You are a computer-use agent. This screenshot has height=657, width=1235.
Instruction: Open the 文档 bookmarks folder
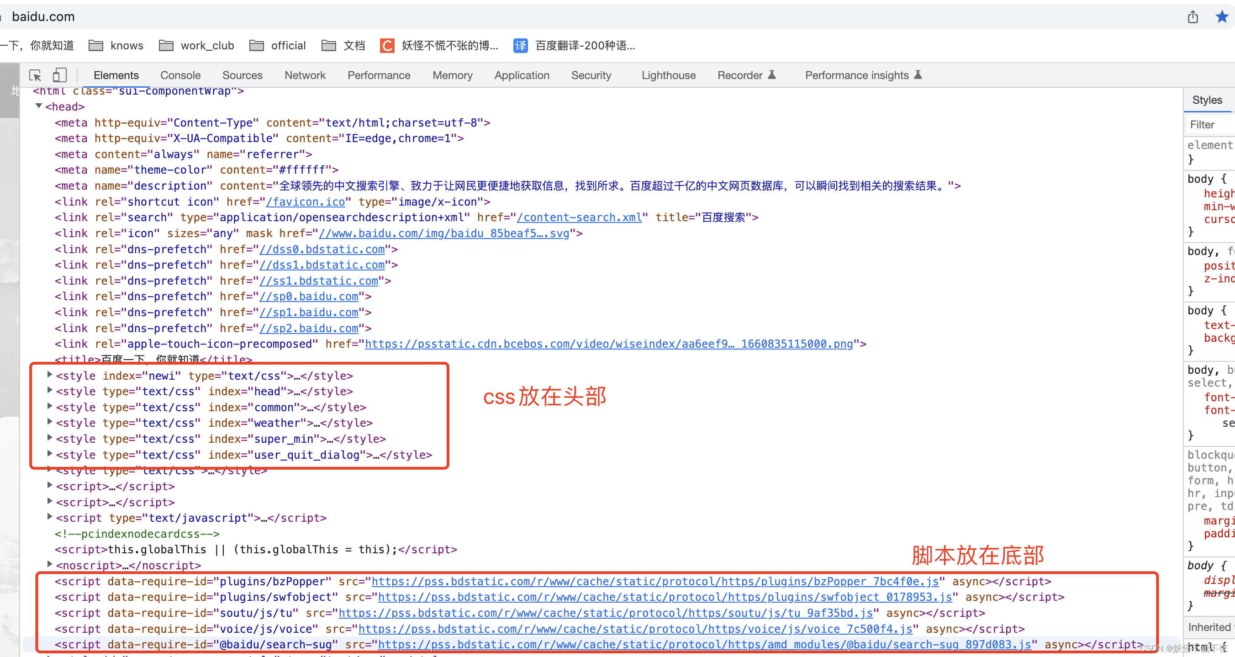343,46
